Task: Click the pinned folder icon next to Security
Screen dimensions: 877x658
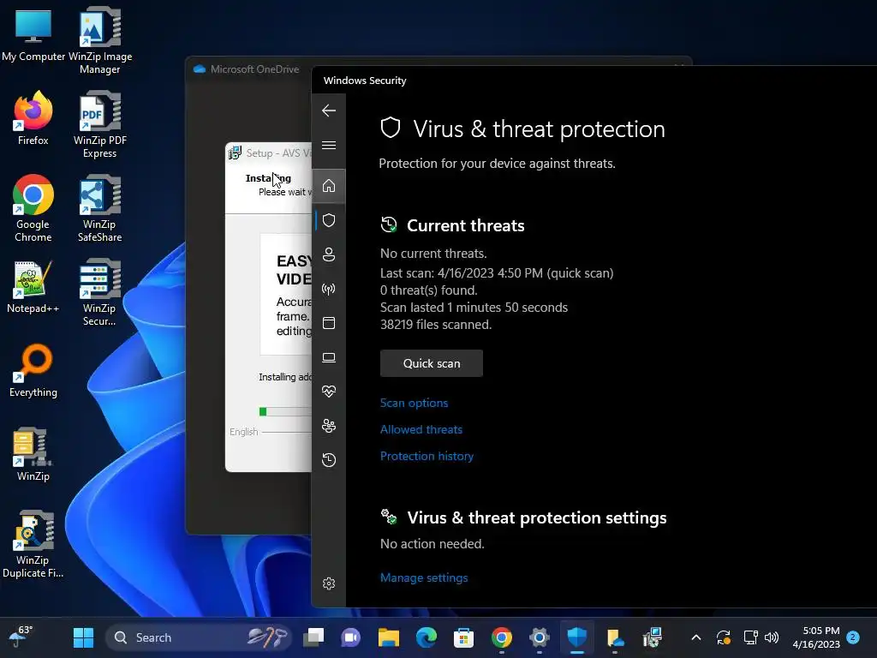Action: click(615, 637)
